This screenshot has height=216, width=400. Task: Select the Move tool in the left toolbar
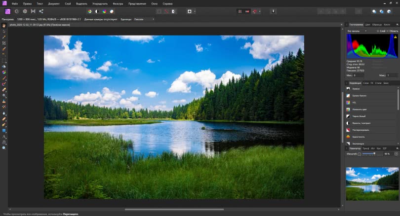pos(4,31)
